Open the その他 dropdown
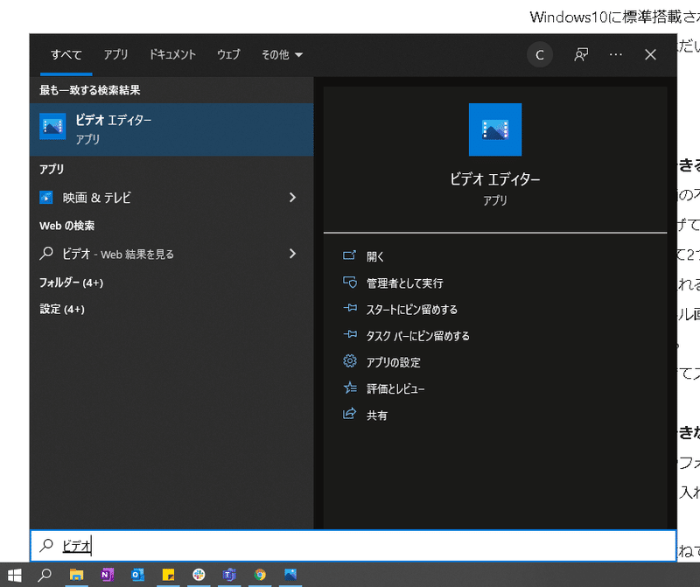 [282, 54]
